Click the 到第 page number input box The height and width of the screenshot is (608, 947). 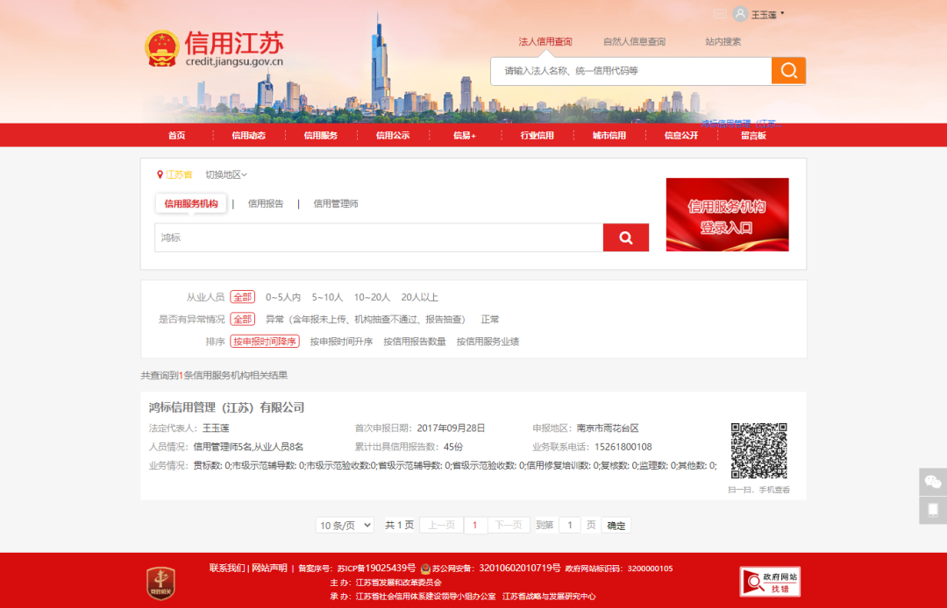tap(570, 526)
